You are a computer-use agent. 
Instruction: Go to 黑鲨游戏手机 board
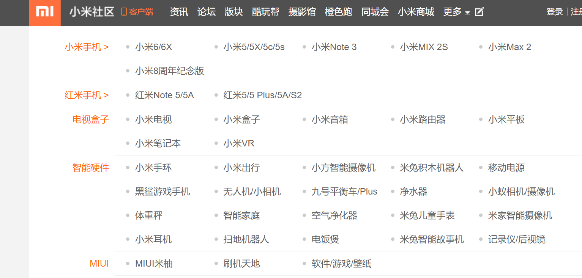pos(162,192)
